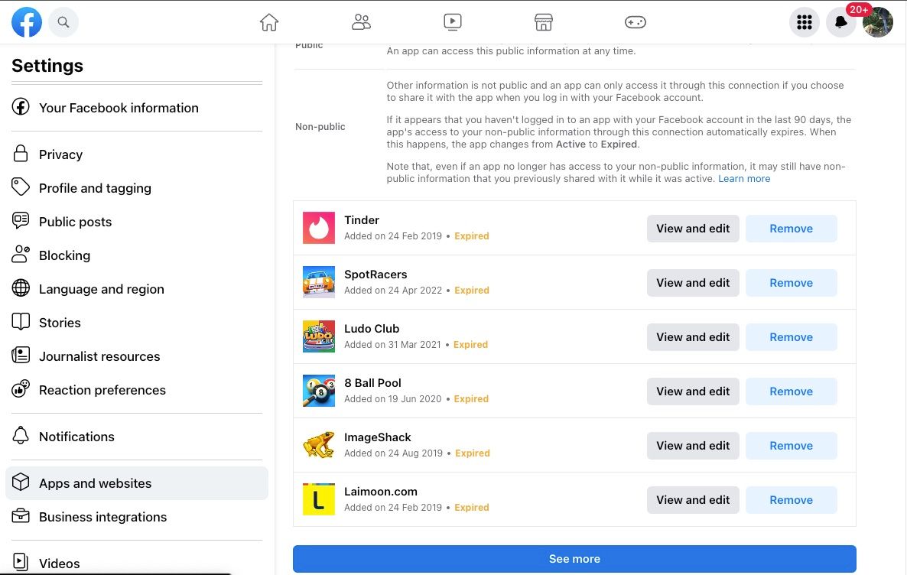This screenshot has height=575, width=907.
Task: Click View and edit for 8 Ball Pool
Action: point(692,391)
